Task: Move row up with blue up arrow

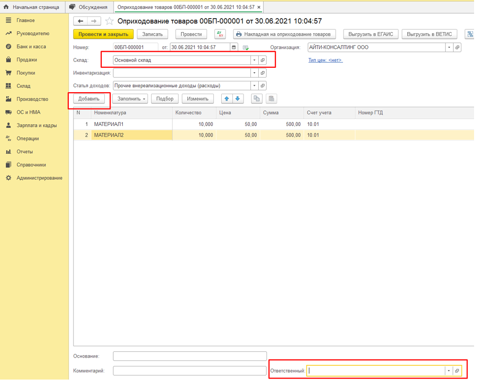Action: pyautogui.click(x=227, y=99)
